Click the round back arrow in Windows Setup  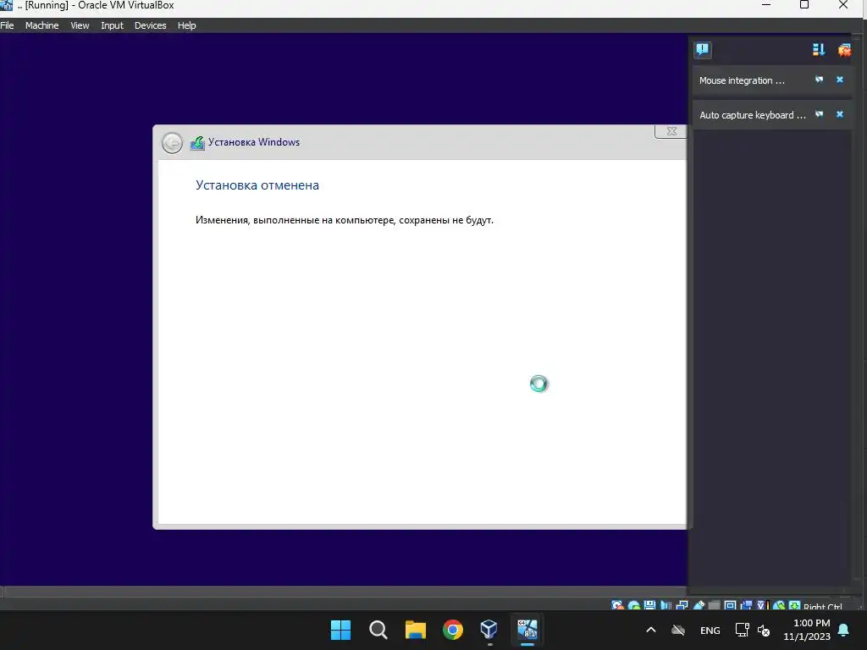(x=172, y=143)
